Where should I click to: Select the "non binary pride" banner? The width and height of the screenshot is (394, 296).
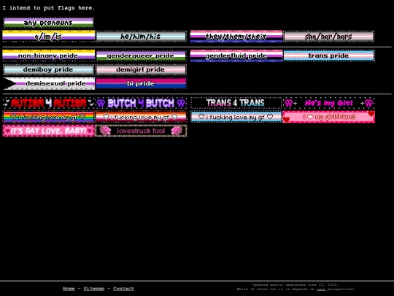click(x=48, y=56)
